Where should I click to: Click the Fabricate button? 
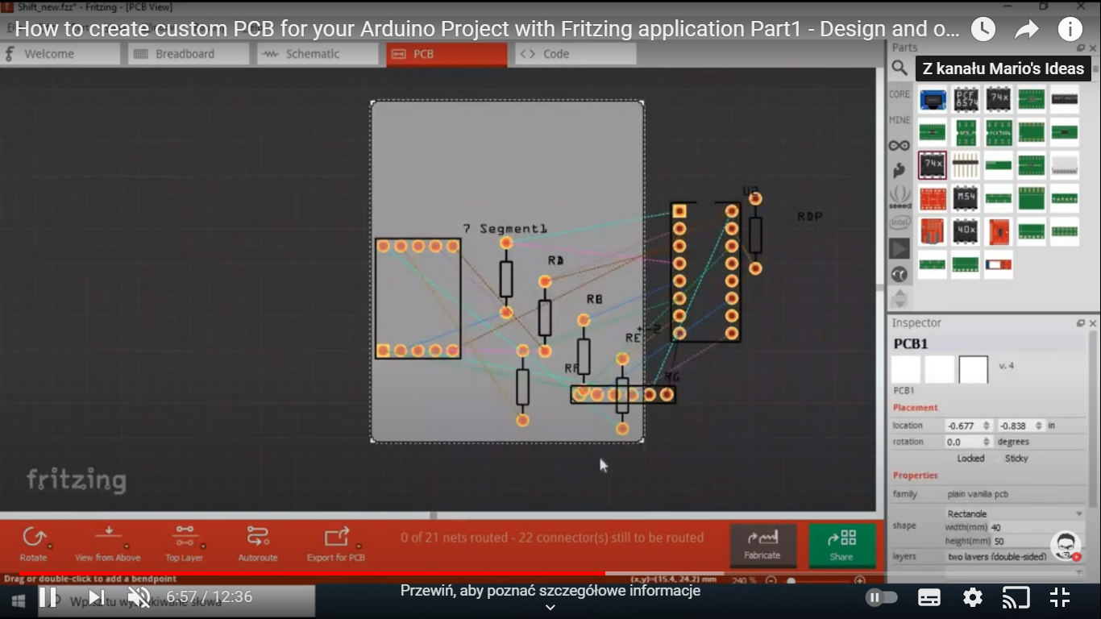(762, 546)
